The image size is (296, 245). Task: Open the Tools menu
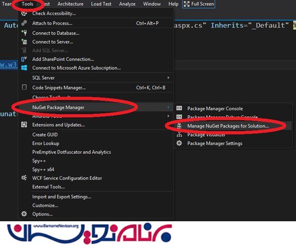point(27,4)
